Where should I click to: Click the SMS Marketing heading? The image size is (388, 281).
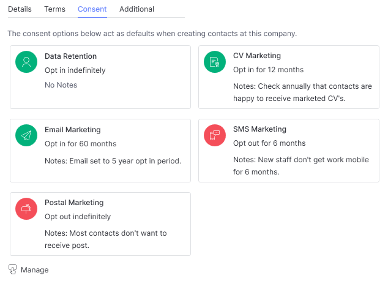259,129
